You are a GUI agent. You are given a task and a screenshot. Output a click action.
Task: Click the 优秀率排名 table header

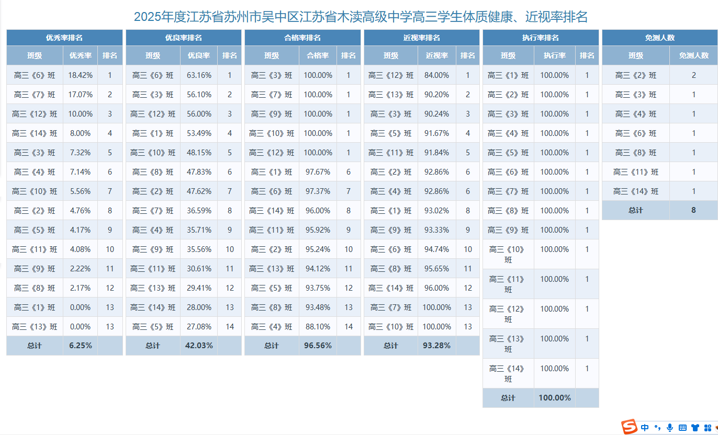pos(63,37)
